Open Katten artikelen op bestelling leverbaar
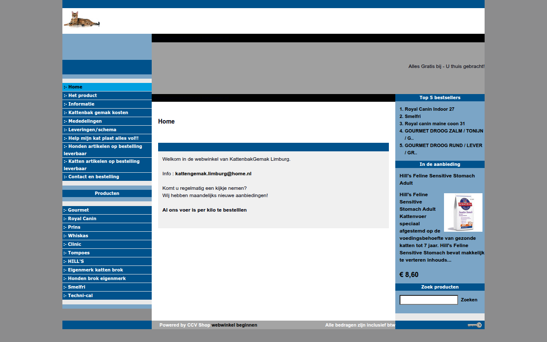547x342 pixels. (x=107, y=165)
